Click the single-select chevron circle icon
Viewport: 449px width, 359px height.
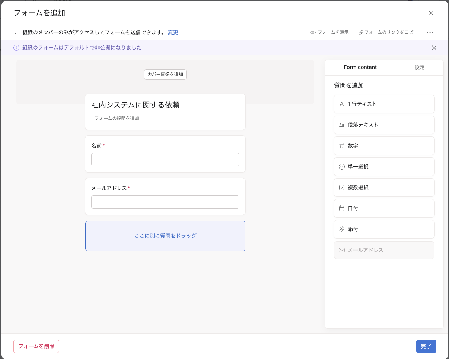342,167
